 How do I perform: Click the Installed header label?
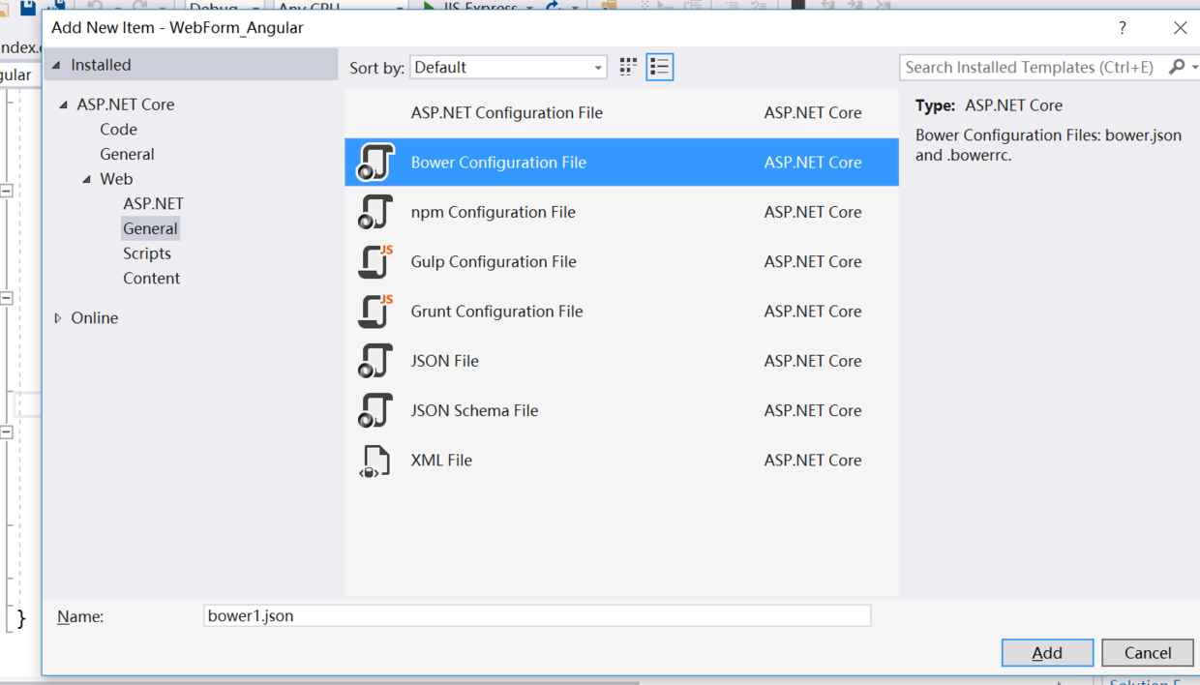click(x=101, y=65)
